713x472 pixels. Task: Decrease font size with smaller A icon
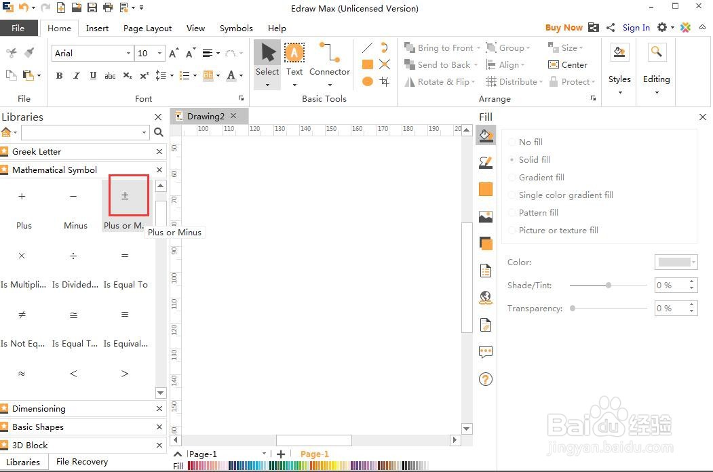[x=191, y=53]
